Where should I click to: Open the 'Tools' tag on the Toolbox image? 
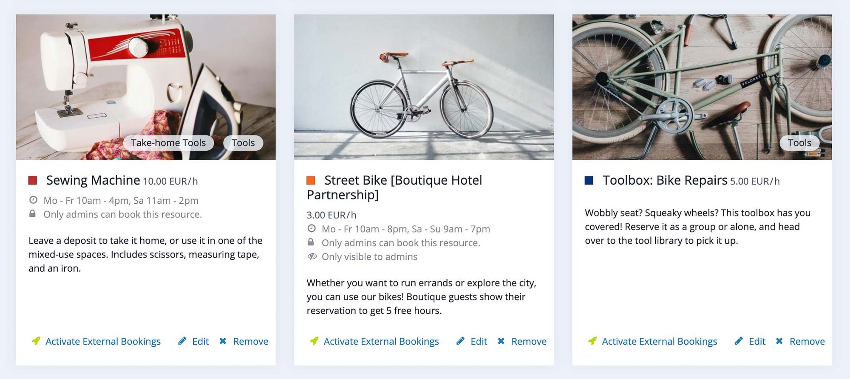click(x=799, y=143)
